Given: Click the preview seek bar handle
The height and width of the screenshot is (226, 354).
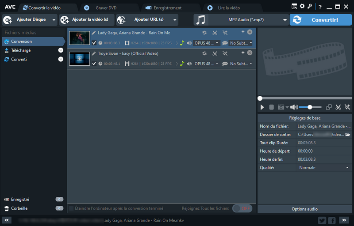Looking at the screenshot, I should tap(260, 98).
